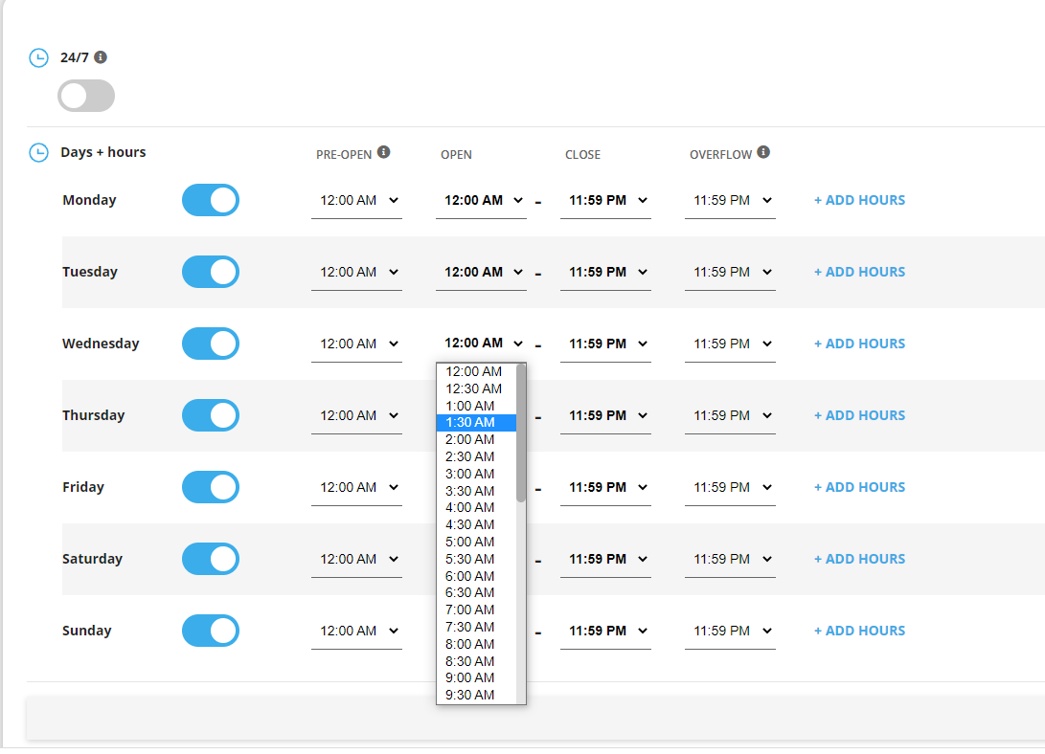Image resolution: width=1045 pixels, height=754 pixels.
Task: Disable the Monday toggle
Action: point(211,200)
